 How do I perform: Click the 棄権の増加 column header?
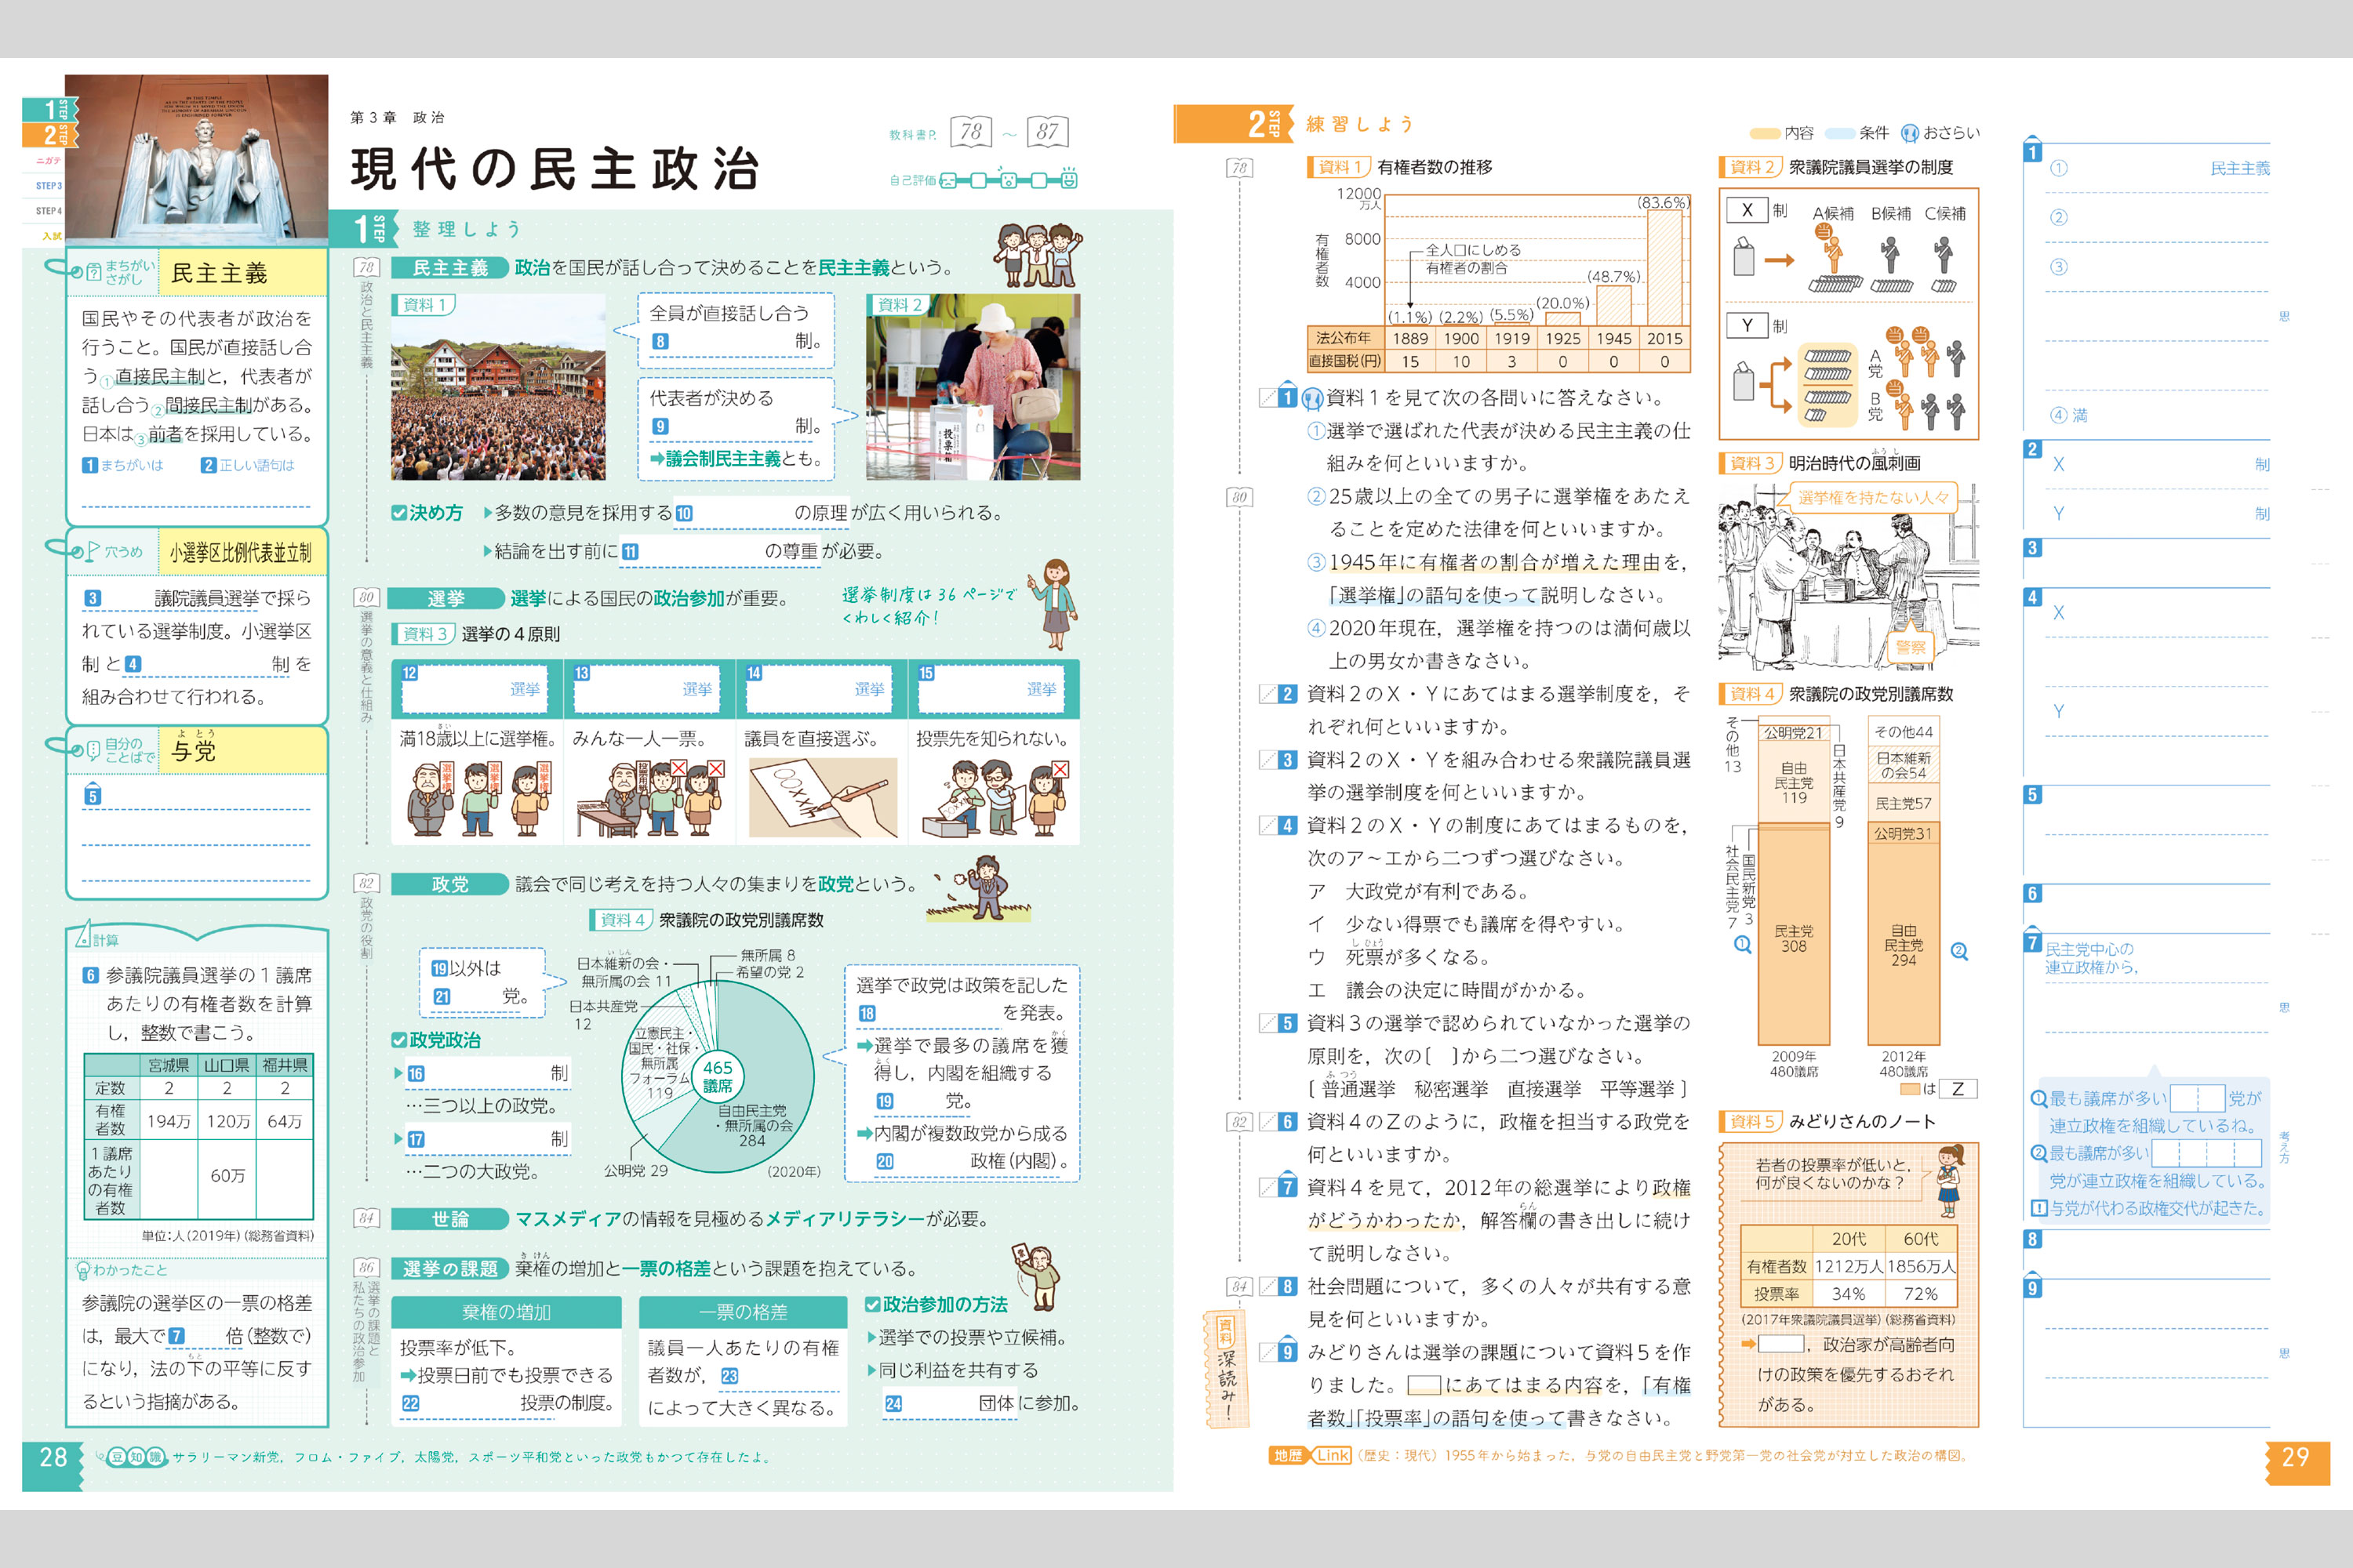[506, 1312]
